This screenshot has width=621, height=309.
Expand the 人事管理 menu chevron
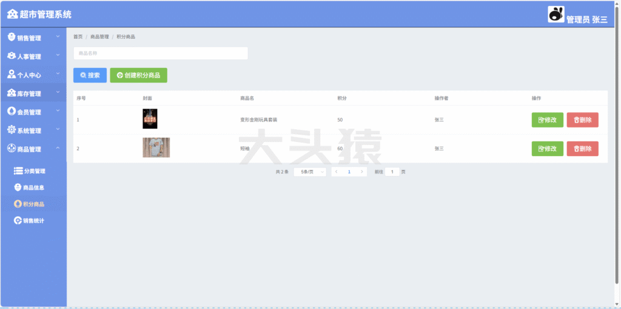(x=58, y=55)
